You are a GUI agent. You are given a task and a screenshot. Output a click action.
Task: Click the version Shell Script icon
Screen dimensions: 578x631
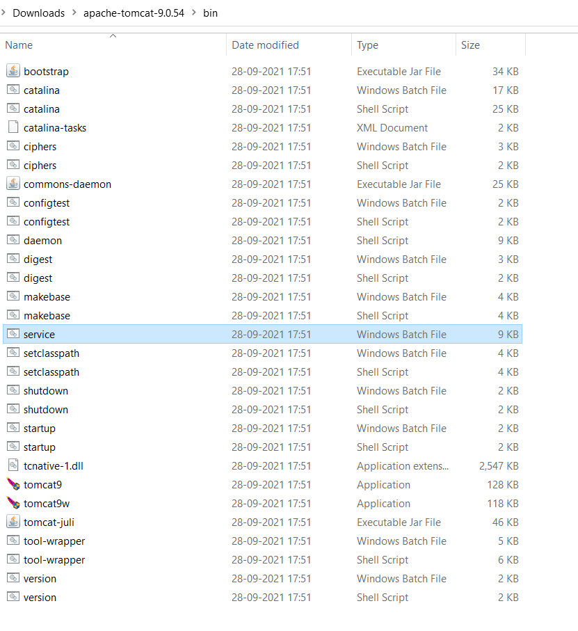click(13, 597)
